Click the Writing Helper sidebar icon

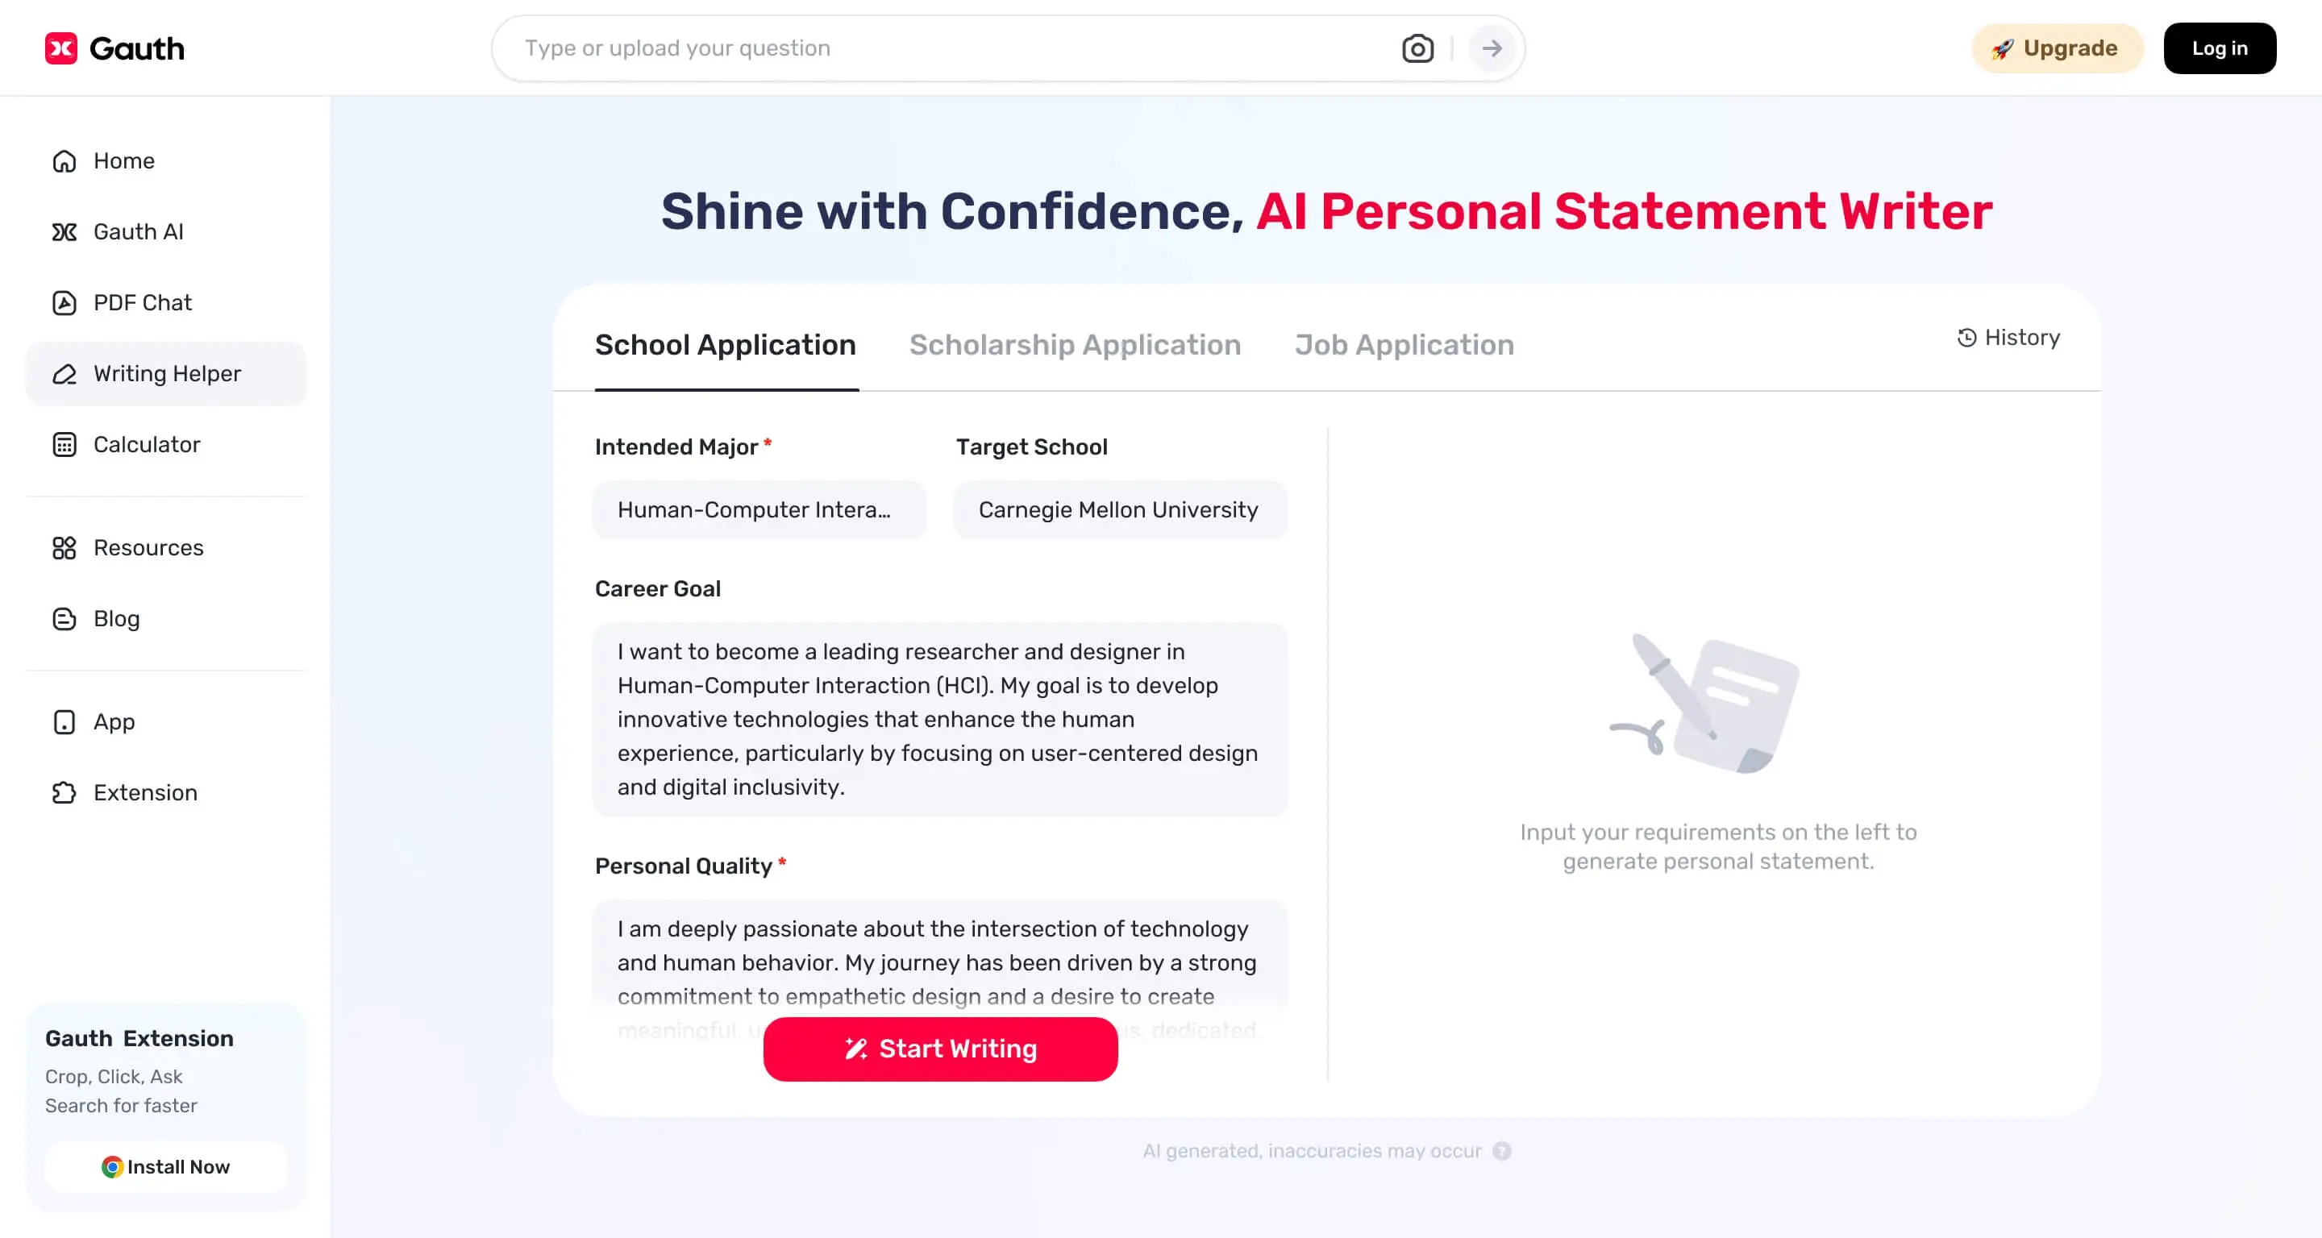(63, 373)
